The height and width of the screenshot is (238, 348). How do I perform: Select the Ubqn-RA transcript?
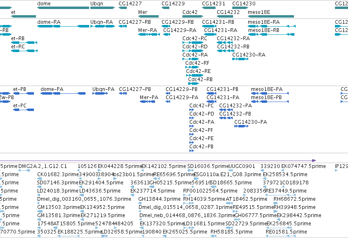(103, 26)
